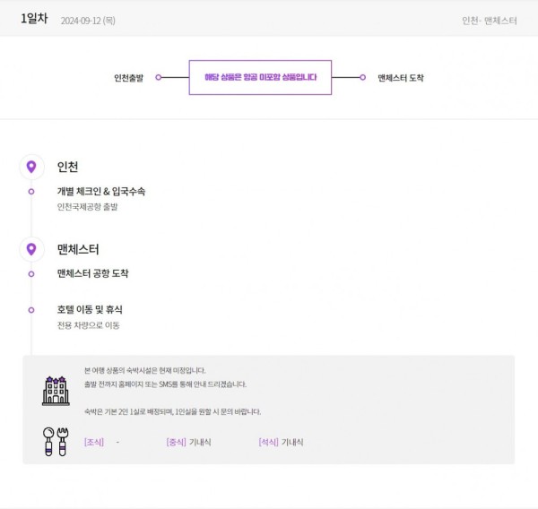Click the [조식] breakfast label

pos(94,442)
